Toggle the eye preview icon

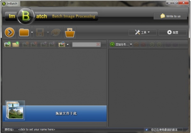click(56, 32)
